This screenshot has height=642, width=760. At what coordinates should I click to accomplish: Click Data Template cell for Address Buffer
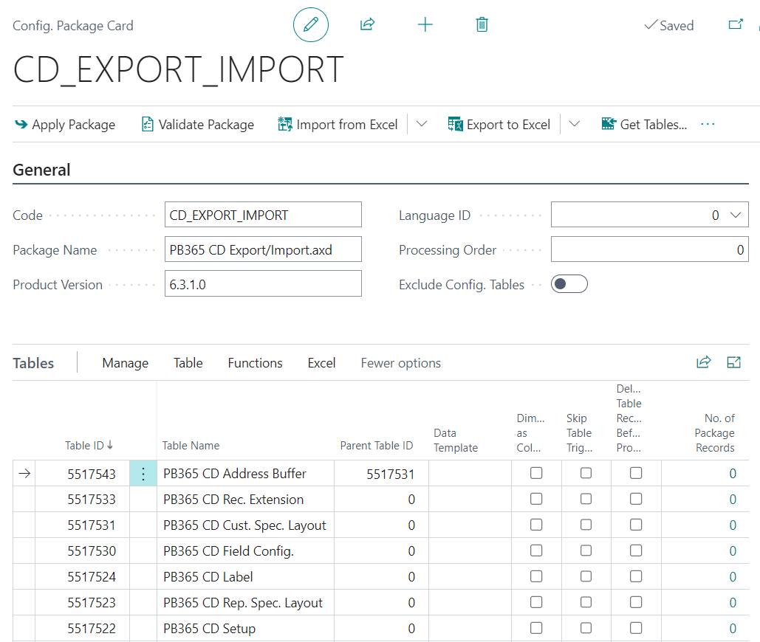click(470, 474)
